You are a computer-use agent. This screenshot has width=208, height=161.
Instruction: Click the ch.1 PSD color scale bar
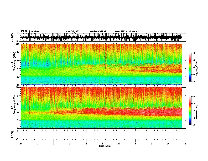(x=190, y=67)
